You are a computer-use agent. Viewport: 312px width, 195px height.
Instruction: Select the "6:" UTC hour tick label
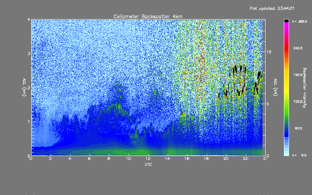[x=90, y=159]
